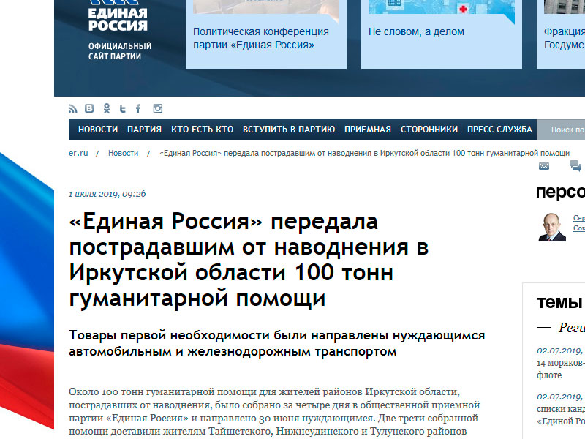This screenshot has width=585, height=439.
Task: Open the Политическая конференция партии banner link
Action: [x=261, y=38]
